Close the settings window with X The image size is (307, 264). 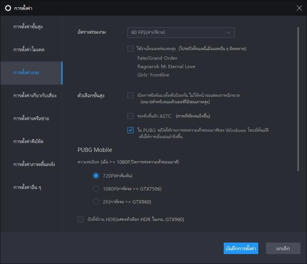[x=299, y=8]
